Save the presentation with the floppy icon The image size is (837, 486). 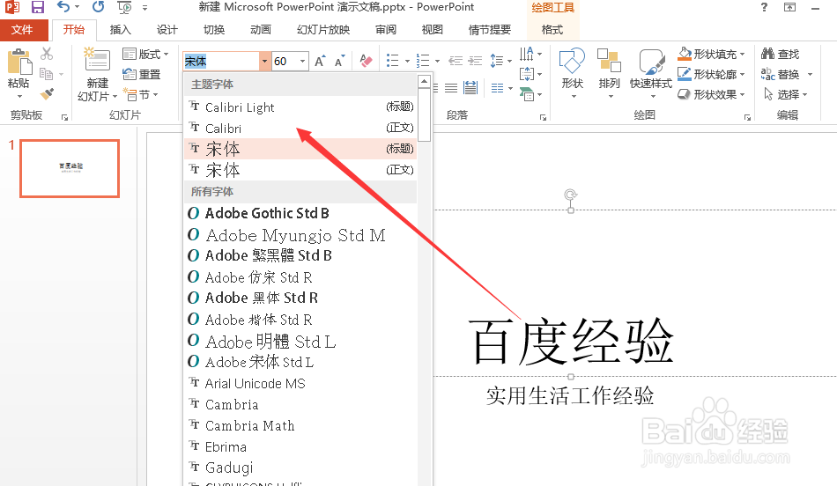[37, 7]
